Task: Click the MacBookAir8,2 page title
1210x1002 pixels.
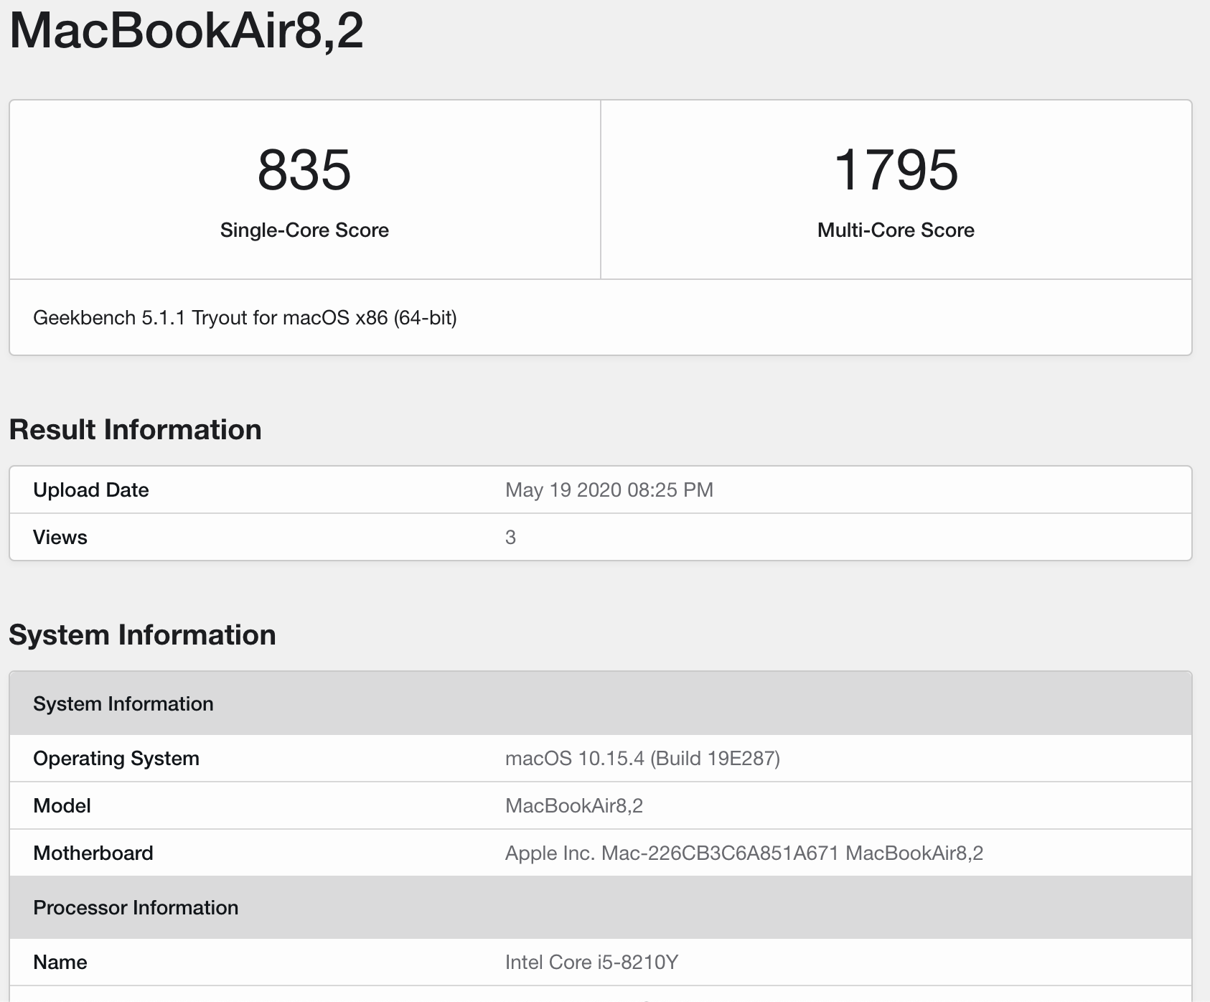Action: coord(187,30)
